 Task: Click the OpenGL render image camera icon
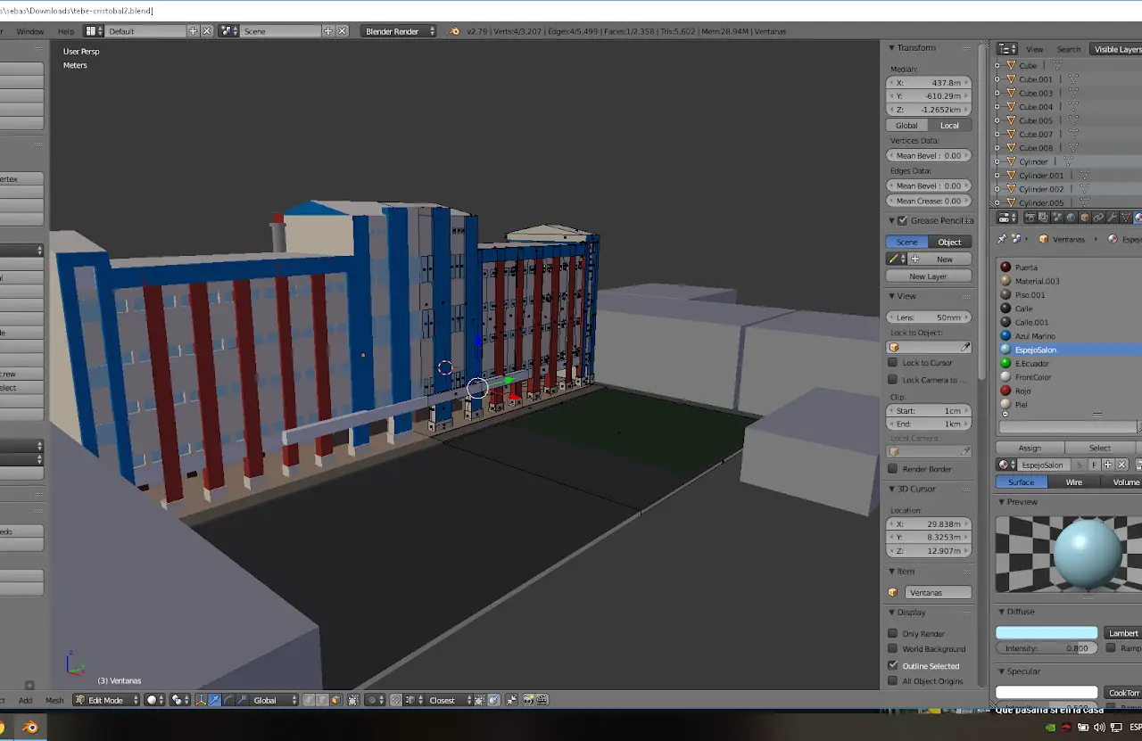pyautogui.click(x=528, y=700)
